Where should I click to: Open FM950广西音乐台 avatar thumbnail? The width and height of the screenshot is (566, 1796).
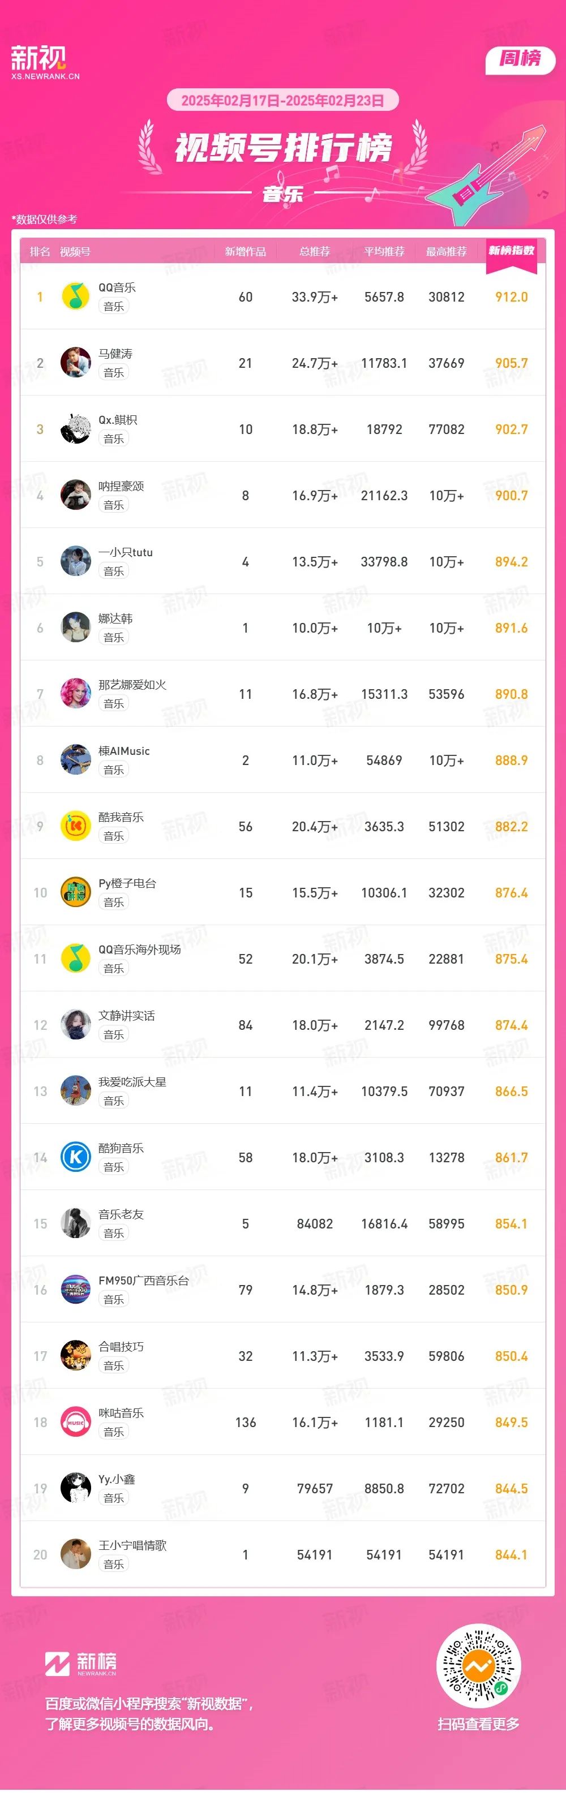pos(75,1290)
